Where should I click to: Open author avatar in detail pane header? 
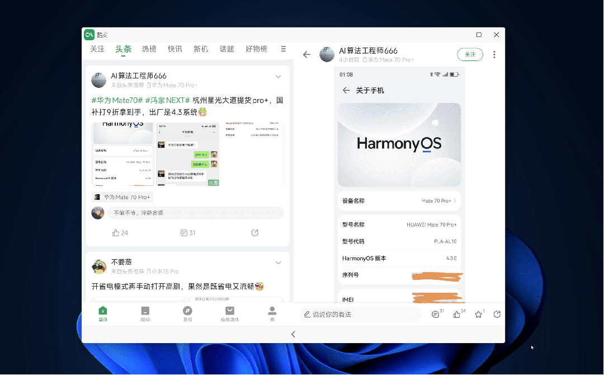coord(327,54)
